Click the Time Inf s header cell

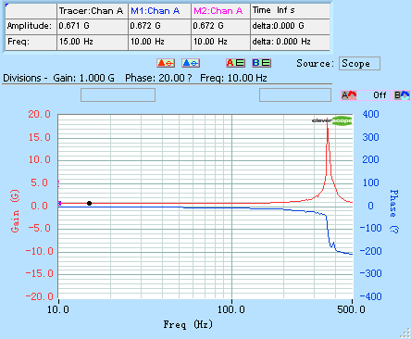[x=290, y=11]
